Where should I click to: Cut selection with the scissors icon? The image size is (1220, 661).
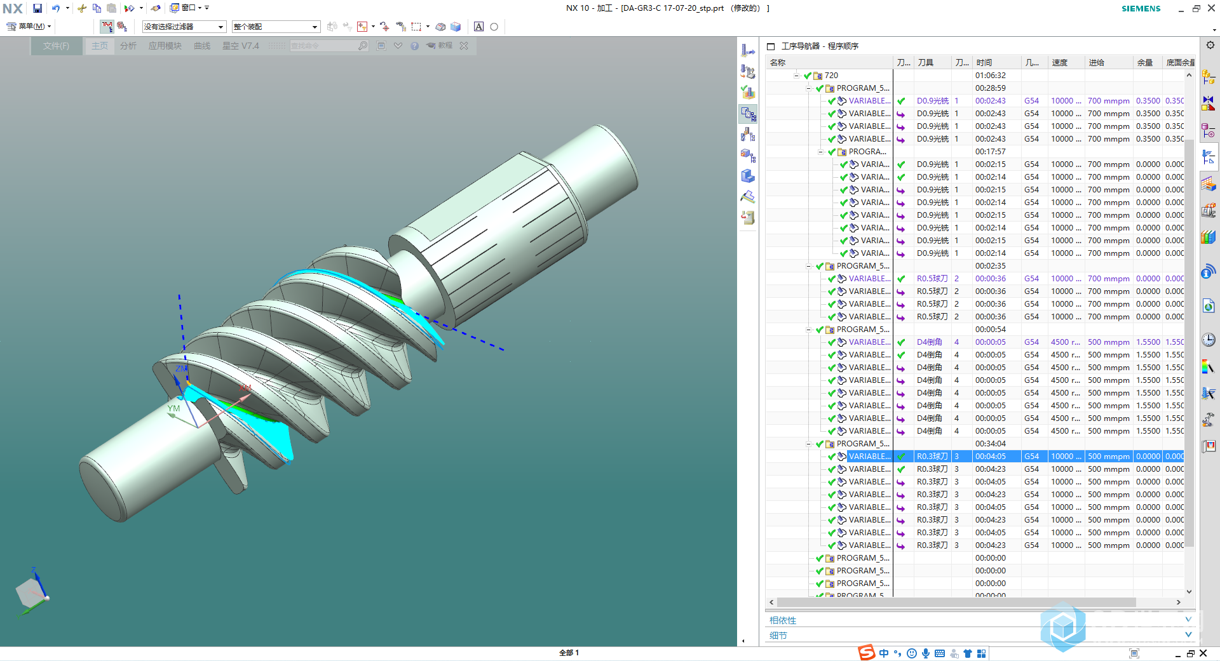[x=82, y=8]
